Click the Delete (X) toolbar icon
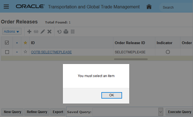 (x=49, y=32)
